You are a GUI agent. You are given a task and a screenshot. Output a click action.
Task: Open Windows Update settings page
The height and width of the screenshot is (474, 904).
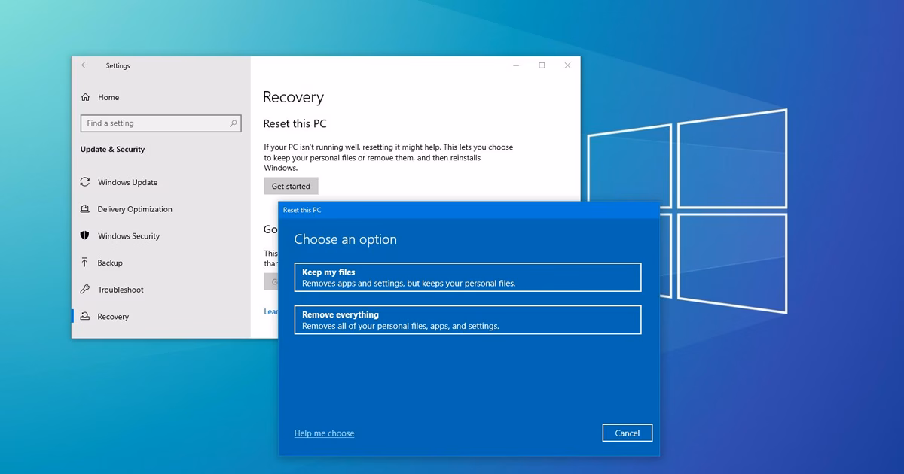(128, 182)
